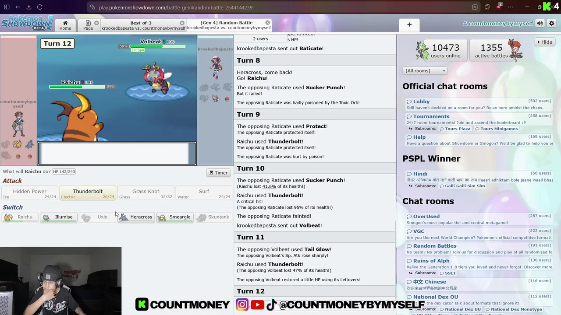Open Galli Galli Sim Sim subroom
This screenshot has width=561, height=315.
click(462, 186)
